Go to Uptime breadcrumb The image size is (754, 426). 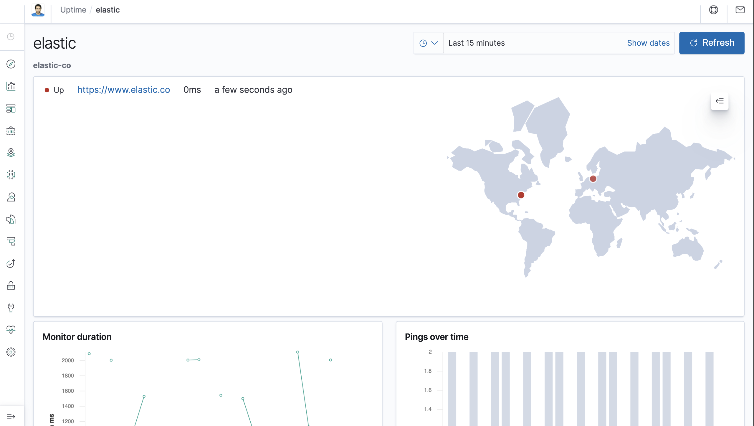click(73, 10)
